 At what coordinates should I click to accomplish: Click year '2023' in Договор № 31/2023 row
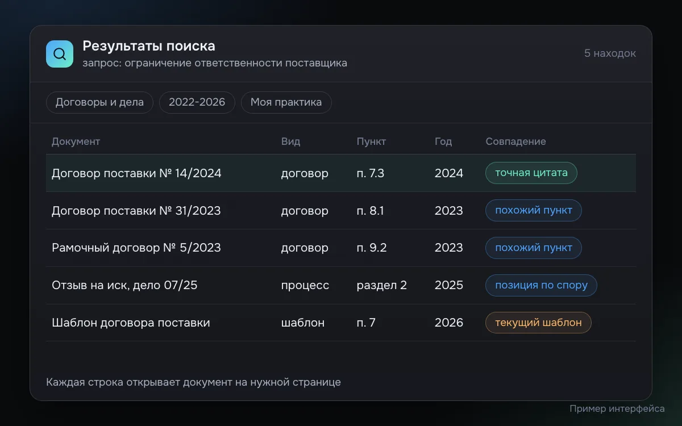[449, 211]
